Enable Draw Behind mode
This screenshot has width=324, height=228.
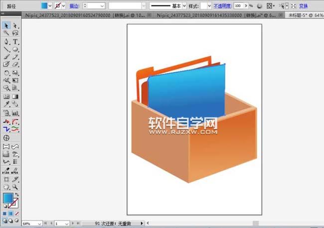tap(11, 221)
